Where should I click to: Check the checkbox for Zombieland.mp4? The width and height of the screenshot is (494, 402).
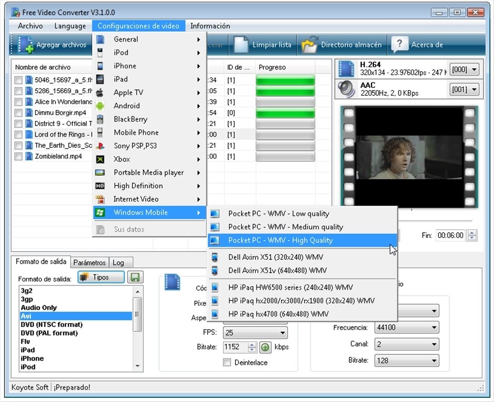click(18, 156)
